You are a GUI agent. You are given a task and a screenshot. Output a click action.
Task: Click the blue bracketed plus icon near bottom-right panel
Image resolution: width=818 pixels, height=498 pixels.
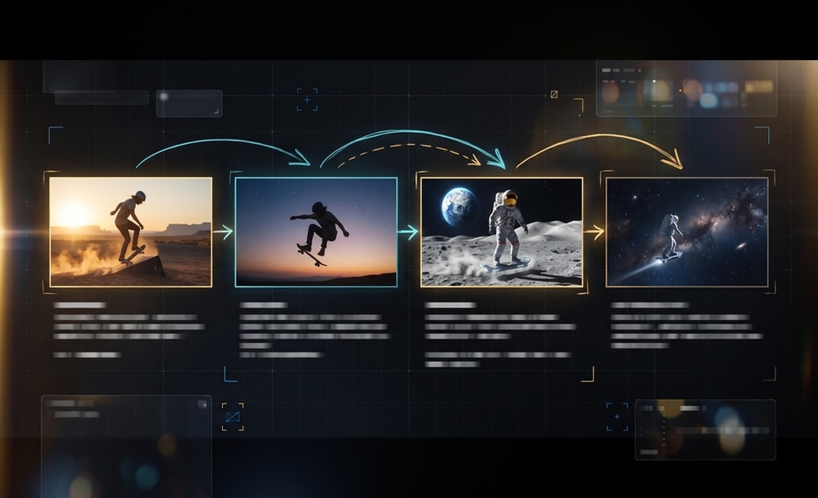(617, 417)
